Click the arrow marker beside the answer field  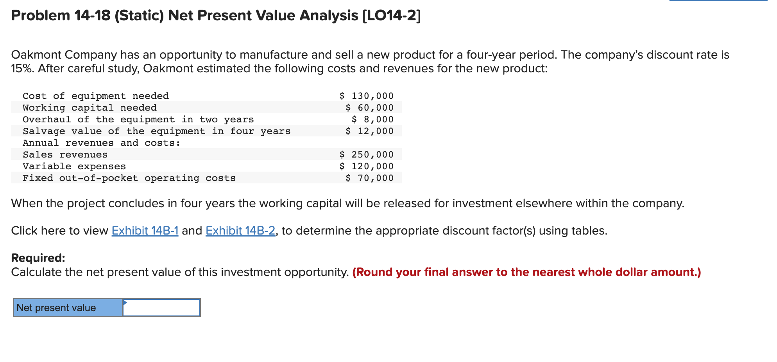point(124,302)
